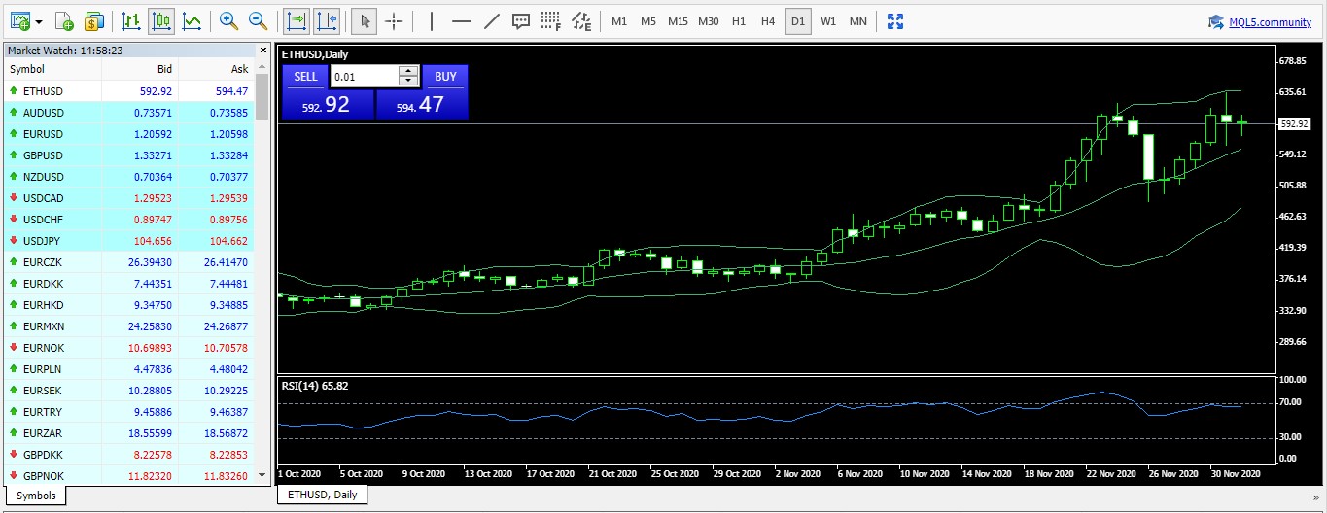Set timeframe to M5
The image size is (1327, 513).
point(648,21)
